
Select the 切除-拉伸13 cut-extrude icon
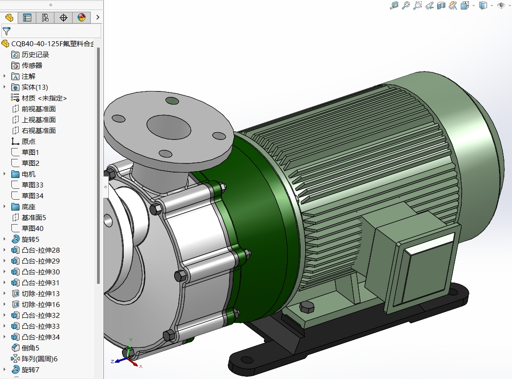click(15, 293)
